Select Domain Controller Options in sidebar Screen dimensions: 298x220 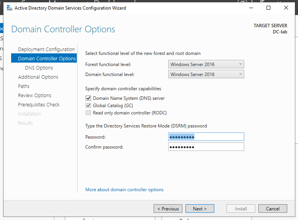click(x=47, y=59)
